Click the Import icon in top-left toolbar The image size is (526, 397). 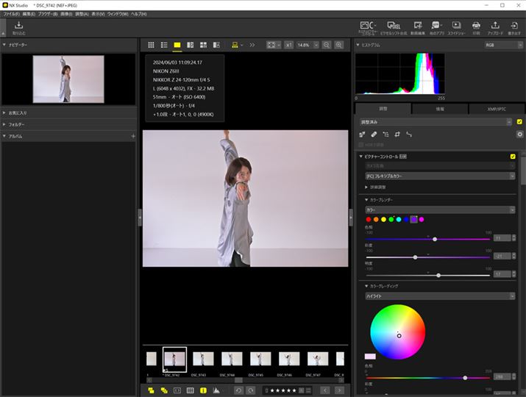click(18, 27)
